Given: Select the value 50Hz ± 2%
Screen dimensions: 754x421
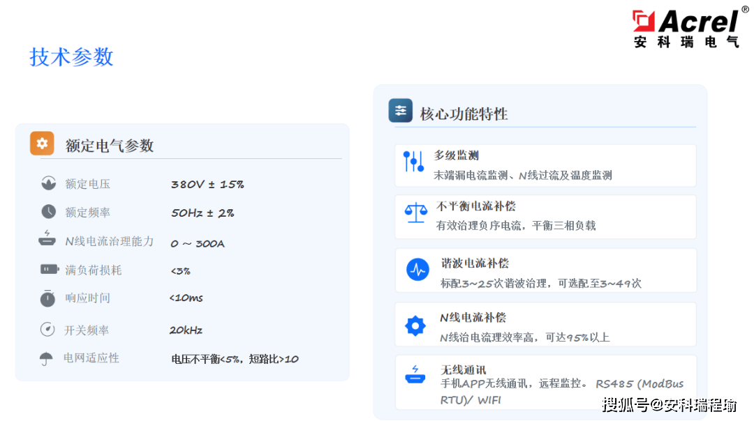Looking at the screenshot, I should tap(202, 213).
